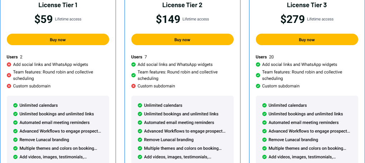Click Tier 3 'Users 20' text

point(264,57)
